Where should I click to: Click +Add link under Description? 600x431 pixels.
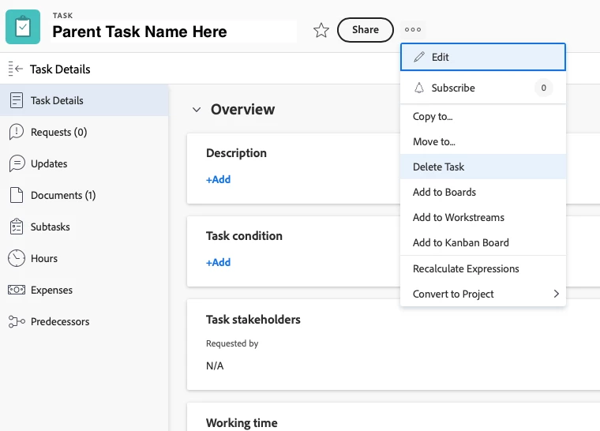click(218, 179)
